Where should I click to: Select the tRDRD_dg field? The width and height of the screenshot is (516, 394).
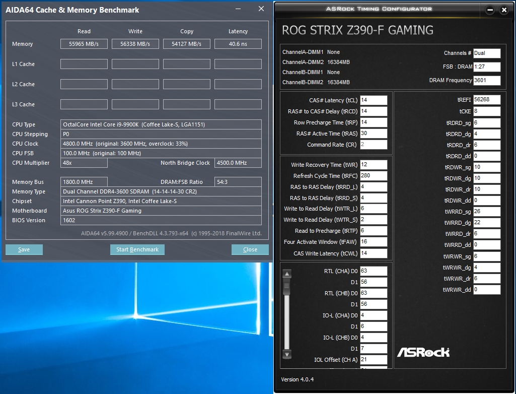487,134
